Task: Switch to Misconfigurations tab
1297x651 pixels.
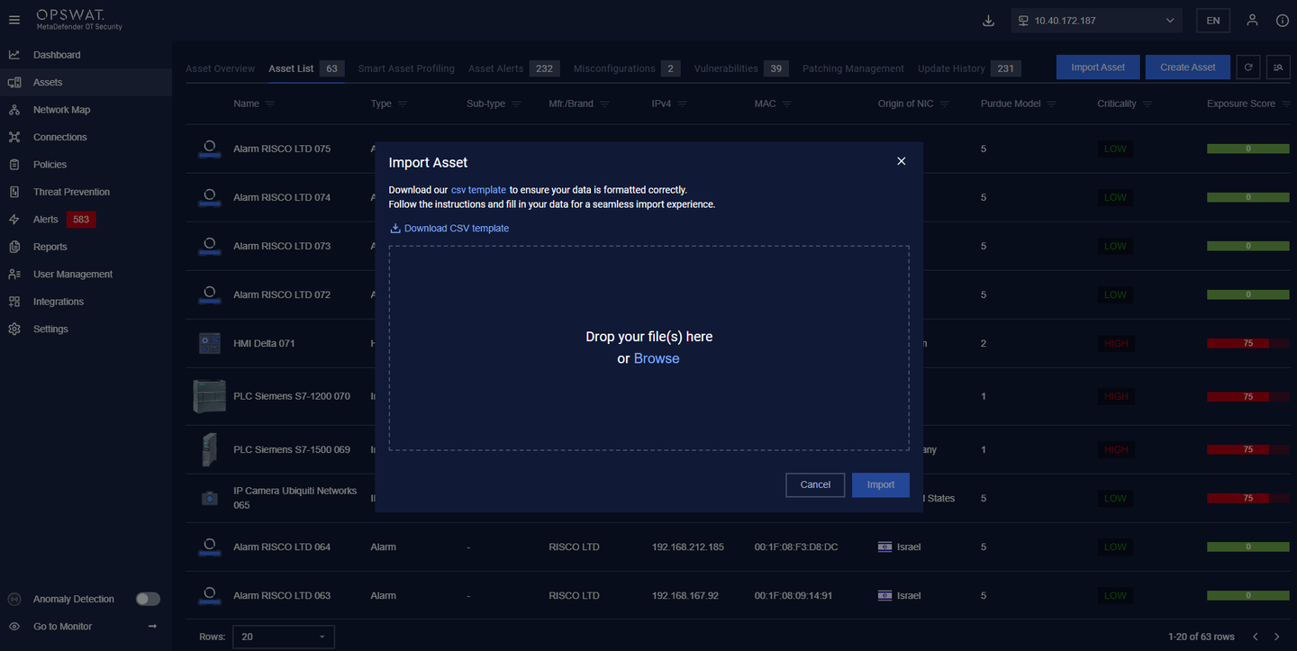Action: pyautogui.click(x=626, y=68)
